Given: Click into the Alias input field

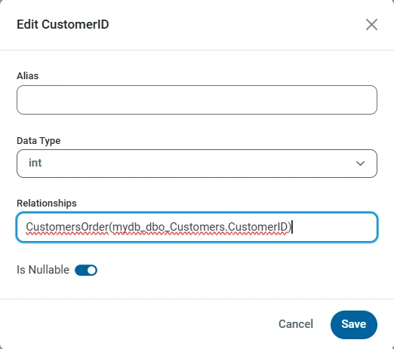Looking at the screenshot, I should [x=197, y=99].
